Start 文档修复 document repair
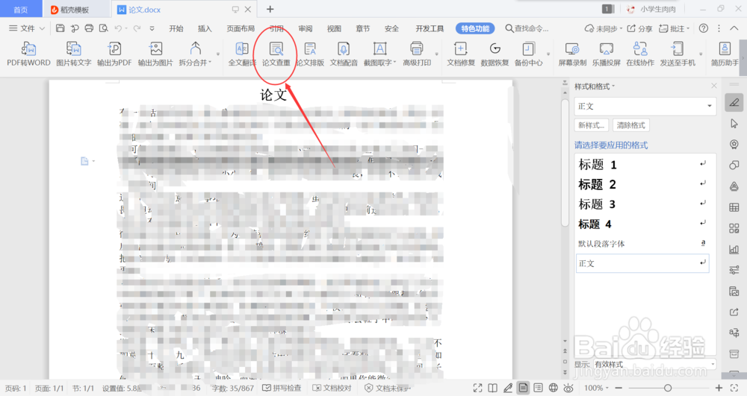747x396 pixels. (x=461, y=54)
